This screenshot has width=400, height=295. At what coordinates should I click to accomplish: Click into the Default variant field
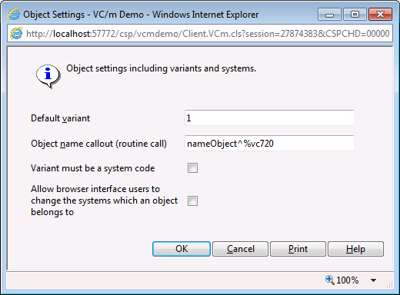coord(269,118)
